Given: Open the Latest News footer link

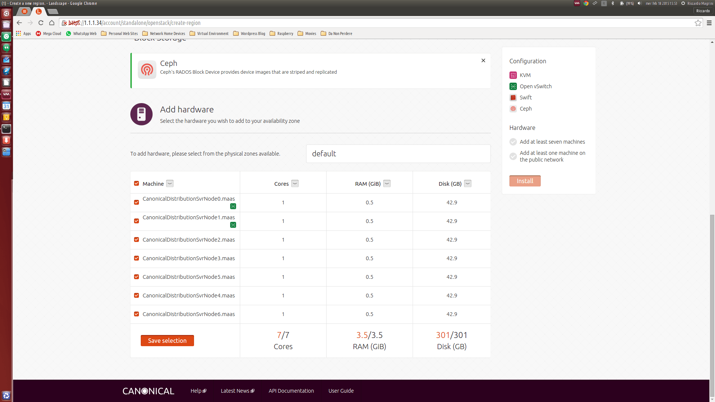Looking at the screenshot, I should [237, 391].
